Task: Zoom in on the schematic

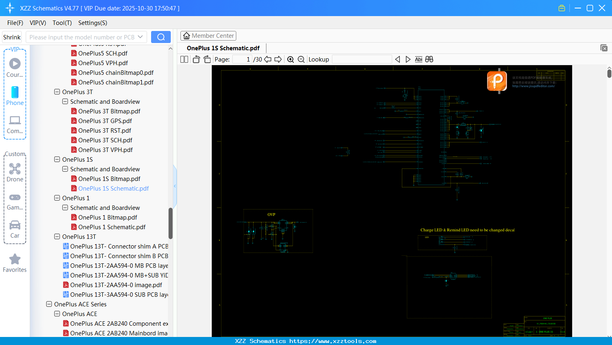Action: tap(291, 59)
